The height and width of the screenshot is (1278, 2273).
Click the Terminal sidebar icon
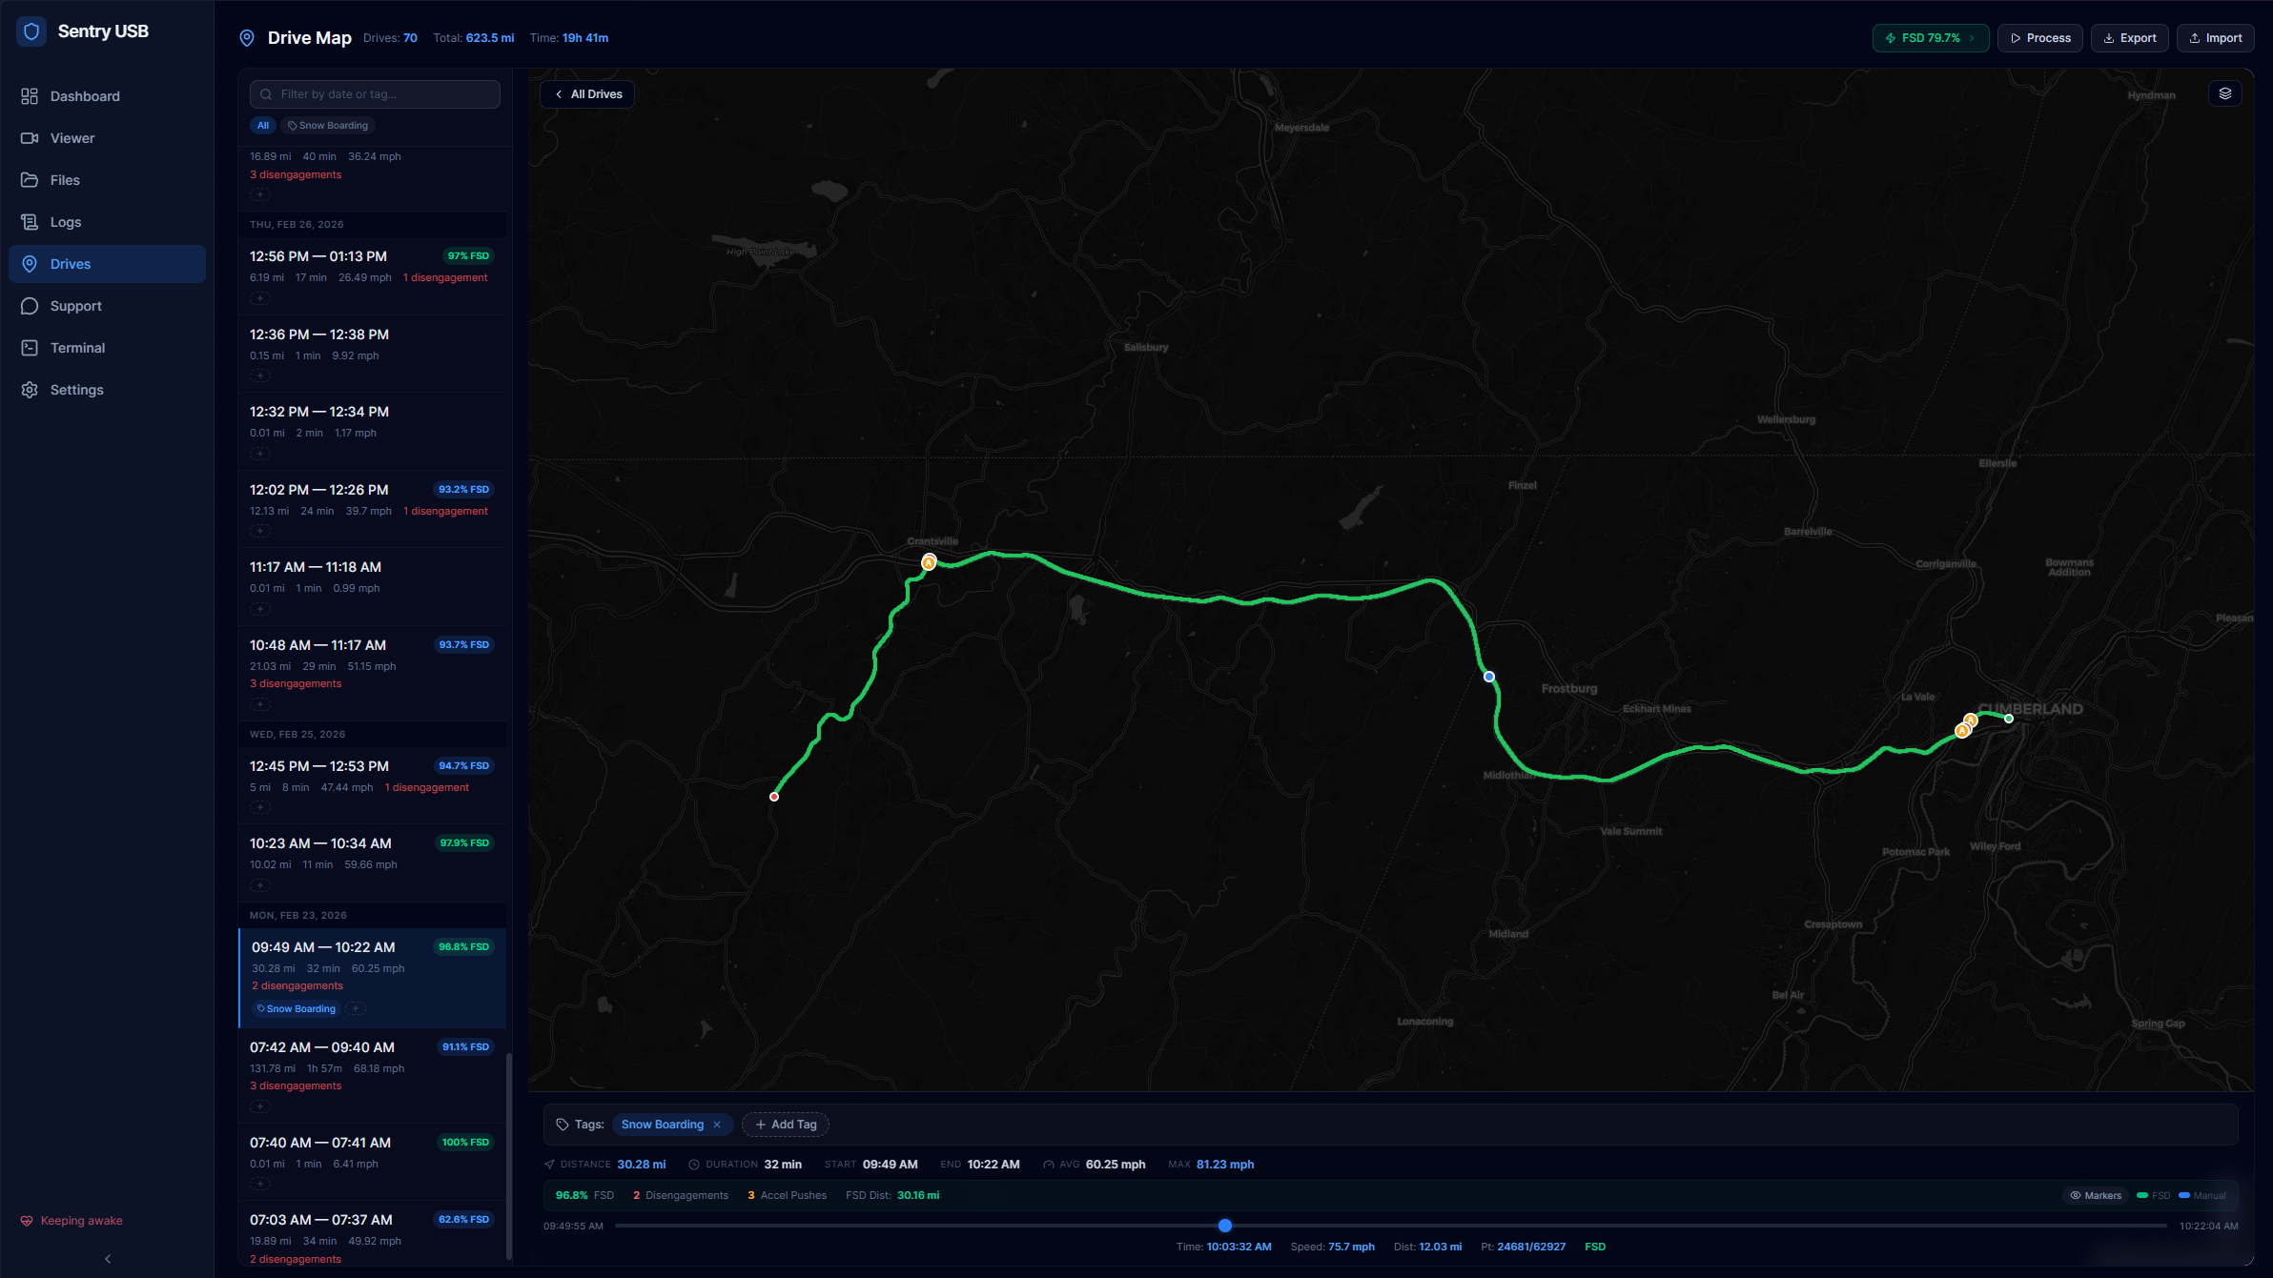click(30, 348)
